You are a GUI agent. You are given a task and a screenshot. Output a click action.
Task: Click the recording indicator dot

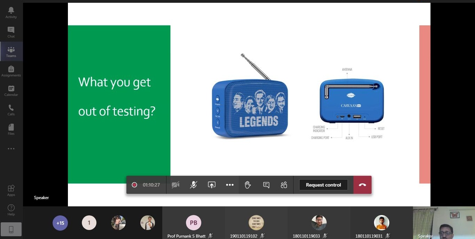click(x=134, y=185)
